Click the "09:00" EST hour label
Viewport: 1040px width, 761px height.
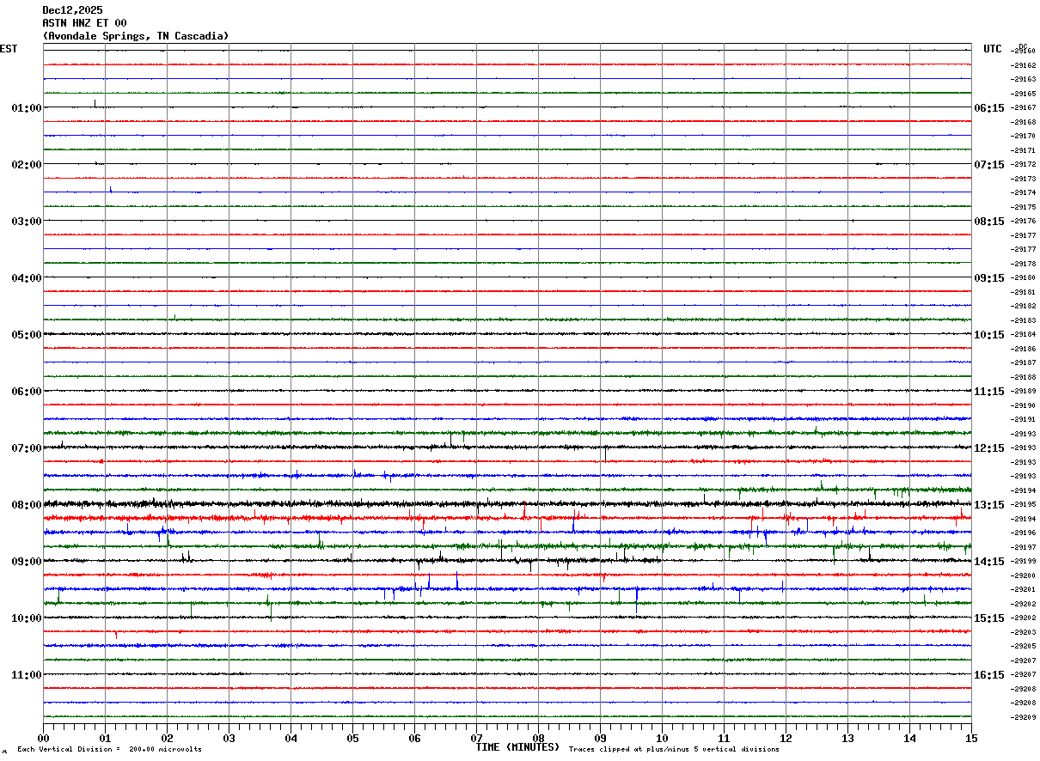click(27, 562)
